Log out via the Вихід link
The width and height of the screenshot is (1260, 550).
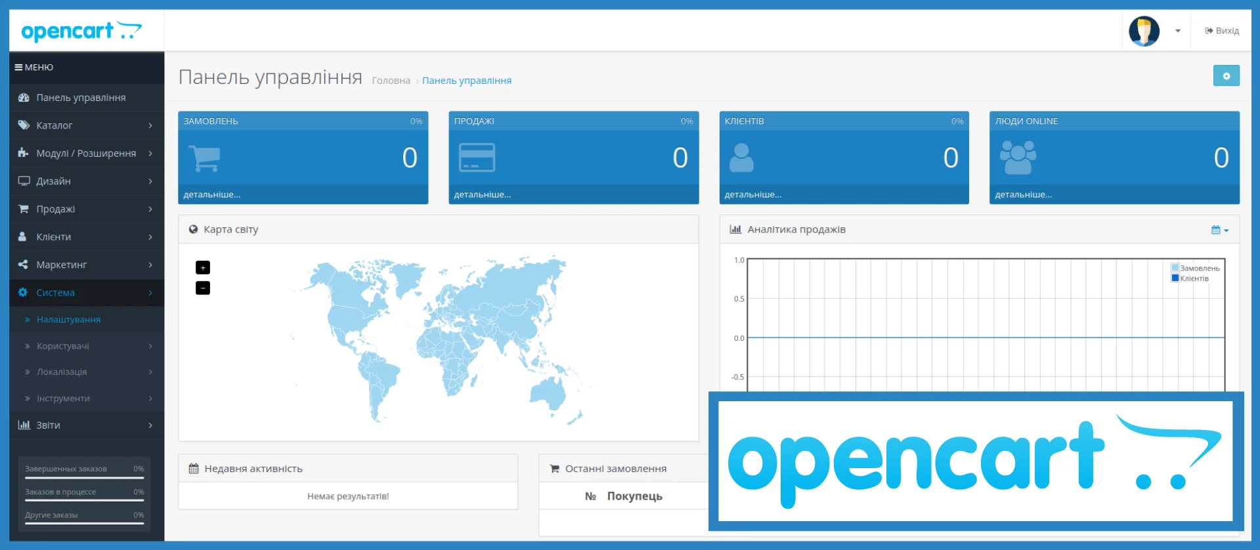point(1222,31)
